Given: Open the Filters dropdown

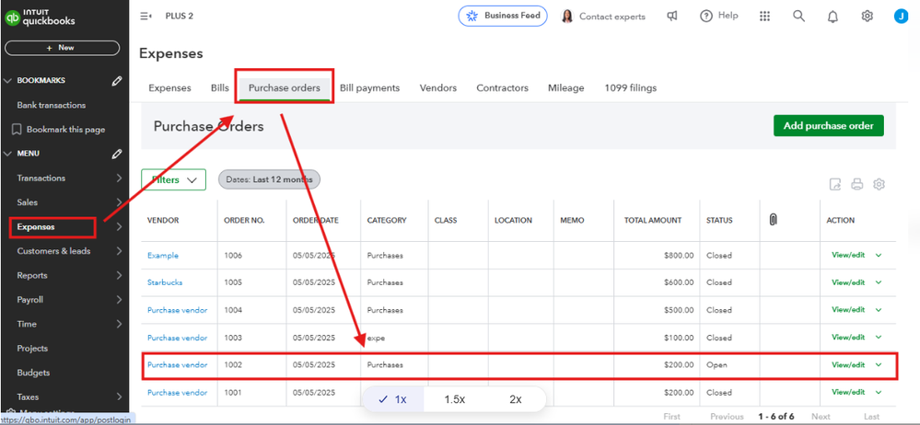Looking at the screenshot, I should [x=174, y=180].
